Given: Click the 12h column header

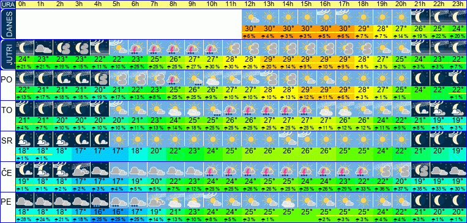Looking at the screenshot, I should point(251,4).
